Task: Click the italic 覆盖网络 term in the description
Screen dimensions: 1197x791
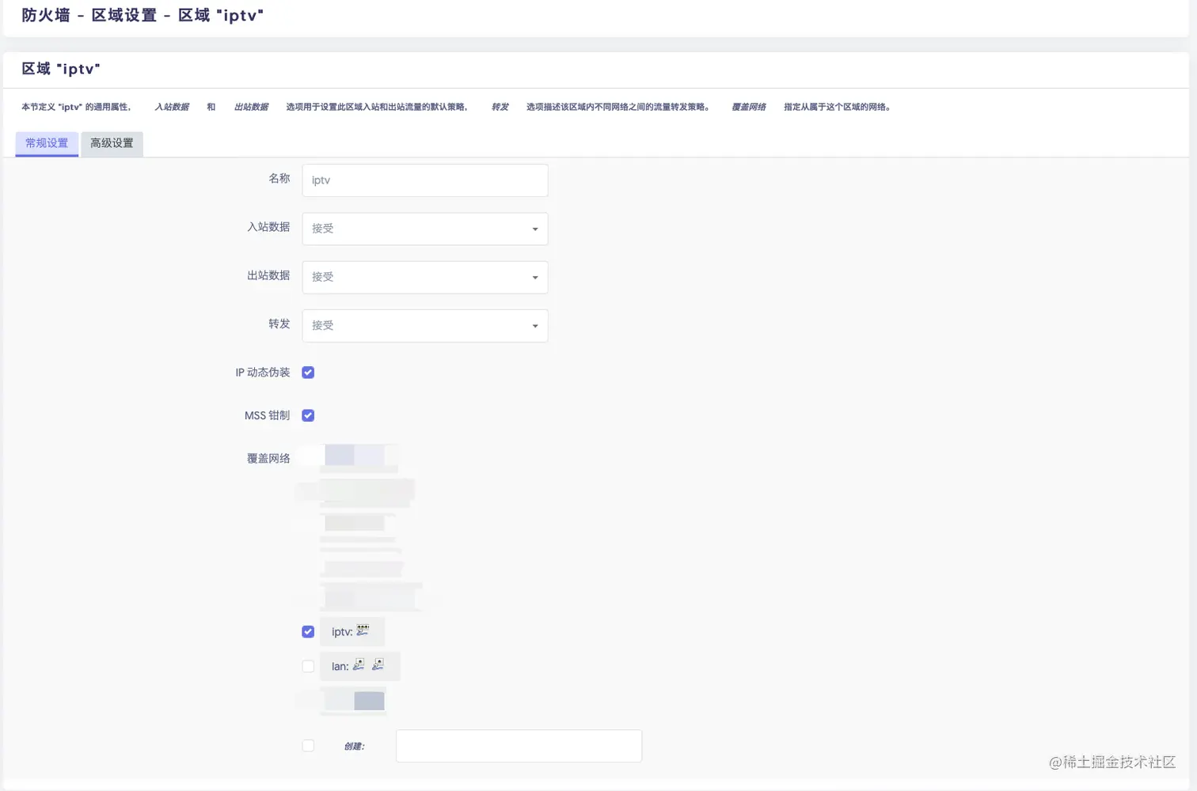Action: click(x=748, y=107)
